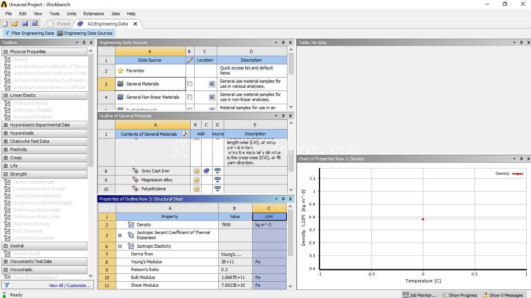Screen dimensions: 531x298
Task: Open the Toolbox panel dropdown arrow
Action: [x=77, y=43]
